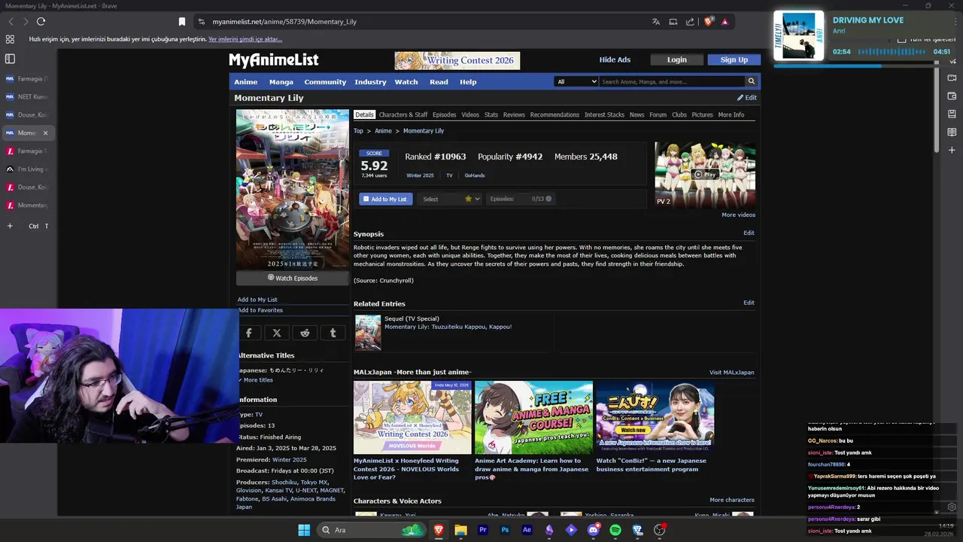The image size is (963, 542).
Task: Click the share icon in the address bar
Action: 690,22
